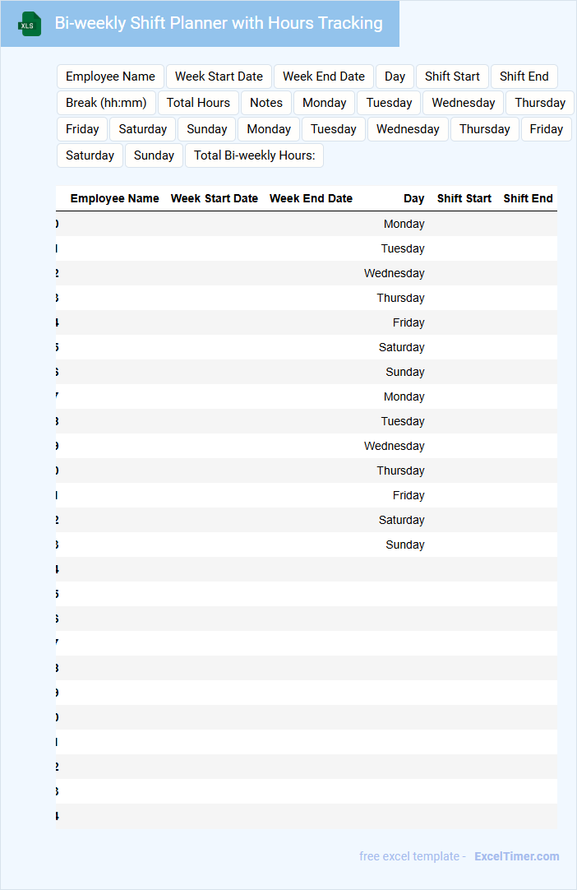Screen dimensions: 577x890
Task: Click the Employee Name column header in table
Action: pyautogui.click(x=114, y=198)
